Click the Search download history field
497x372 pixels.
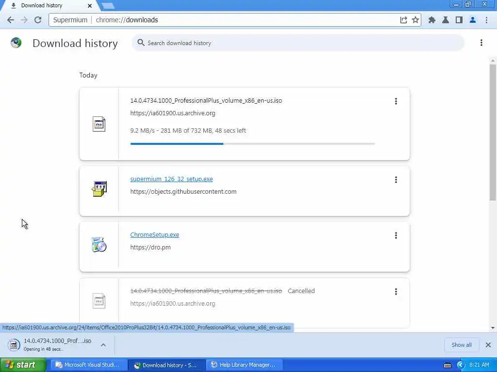coord(298,43)
